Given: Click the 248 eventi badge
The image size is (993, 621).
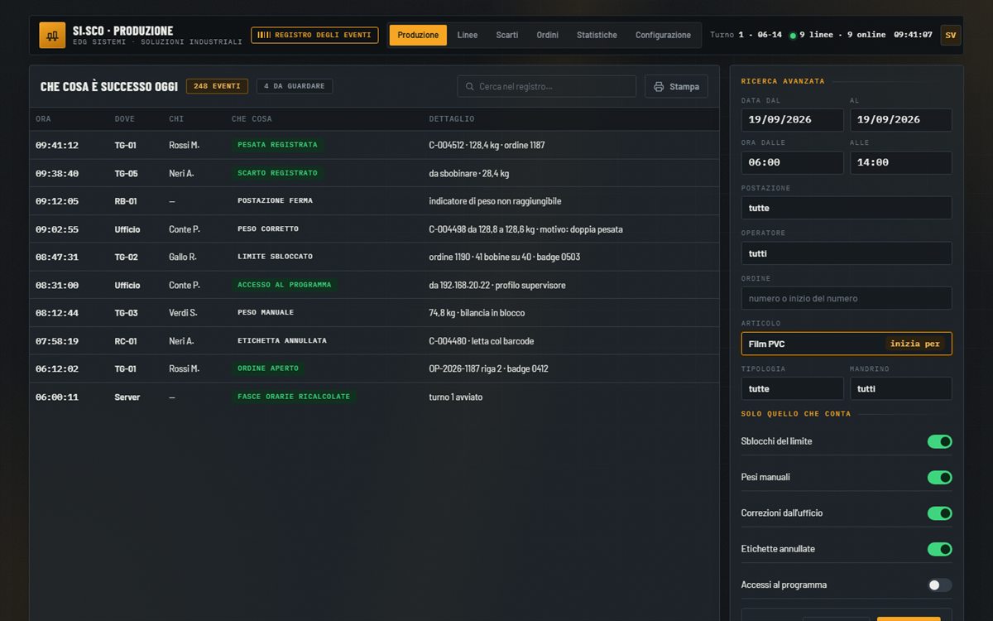Looking at the screenshot, I should coord(217,86).
